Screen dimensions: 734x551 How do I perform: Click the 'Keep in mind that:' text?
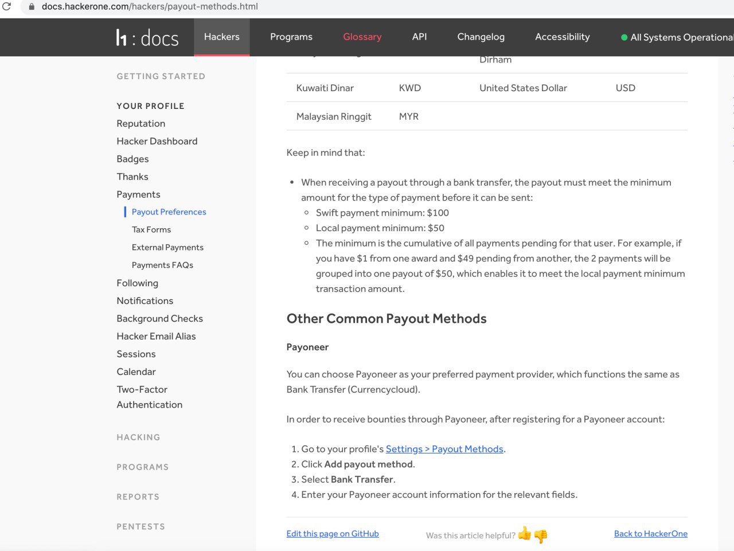[326, 153]
